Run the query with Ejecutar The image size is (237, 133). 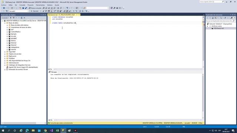34,11
